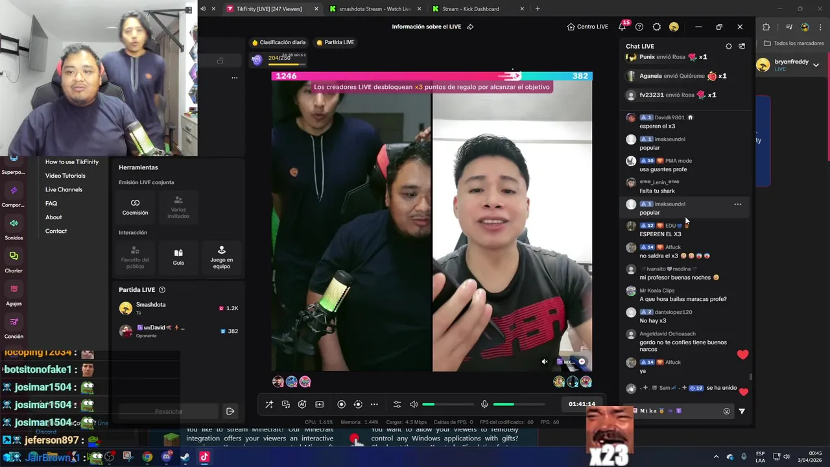Open Live Channels menu item
Viewport: 830px width, 467px height.
(64, 189)
